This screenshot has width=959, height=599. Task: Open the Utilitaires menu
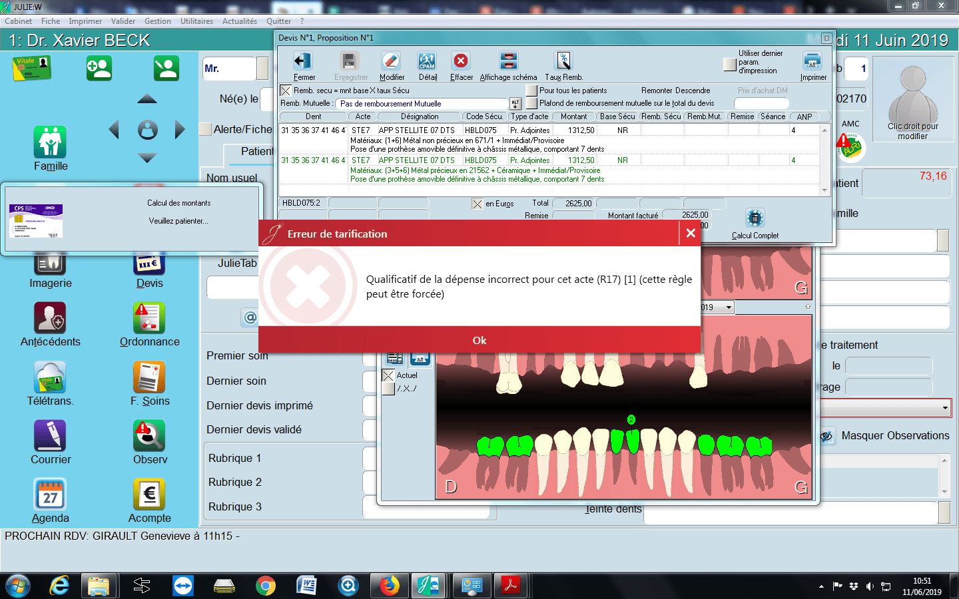point(196,21)
